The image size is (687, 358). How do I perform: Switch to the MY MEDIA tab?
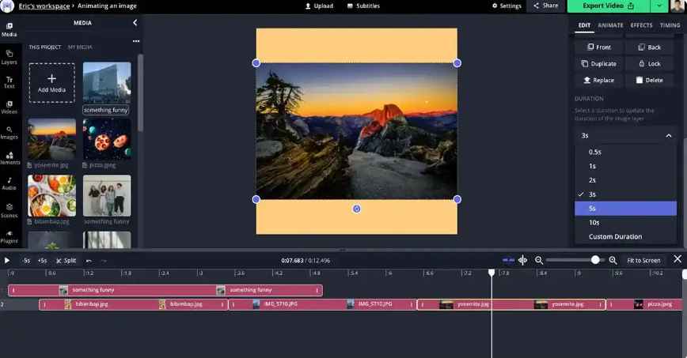click(81, 47)
